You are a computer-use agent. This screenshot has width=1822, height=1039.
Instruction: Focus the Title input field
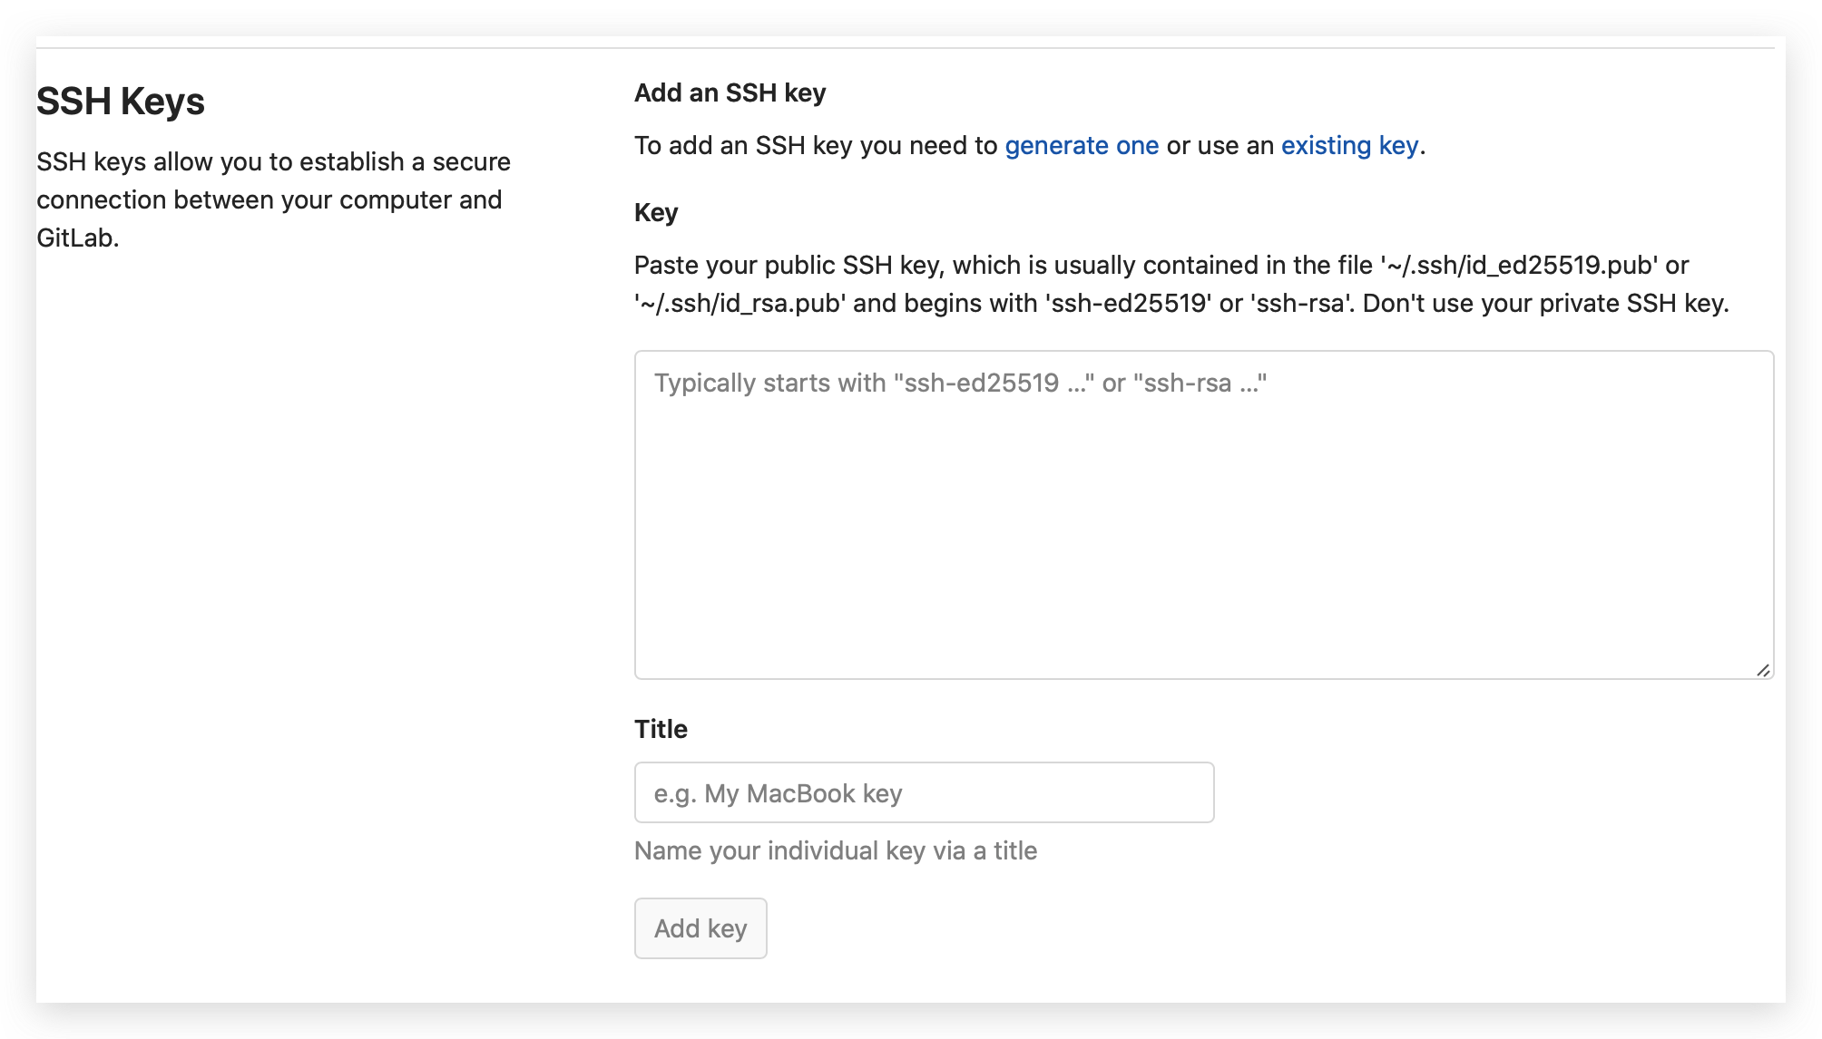point(924,792)
